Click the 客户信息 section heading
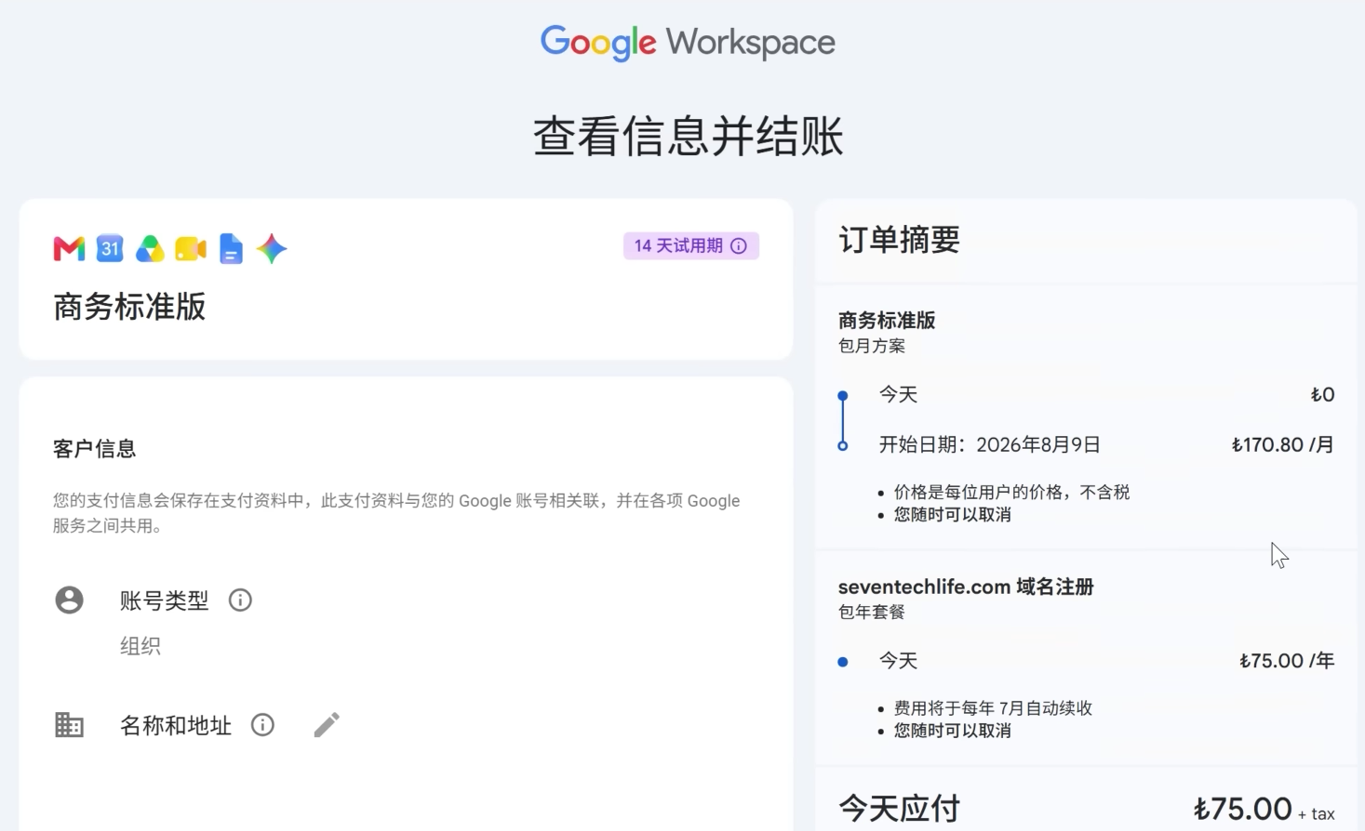Image resolution: width=1365 pixels, height=831 pixels. [95, 449]
